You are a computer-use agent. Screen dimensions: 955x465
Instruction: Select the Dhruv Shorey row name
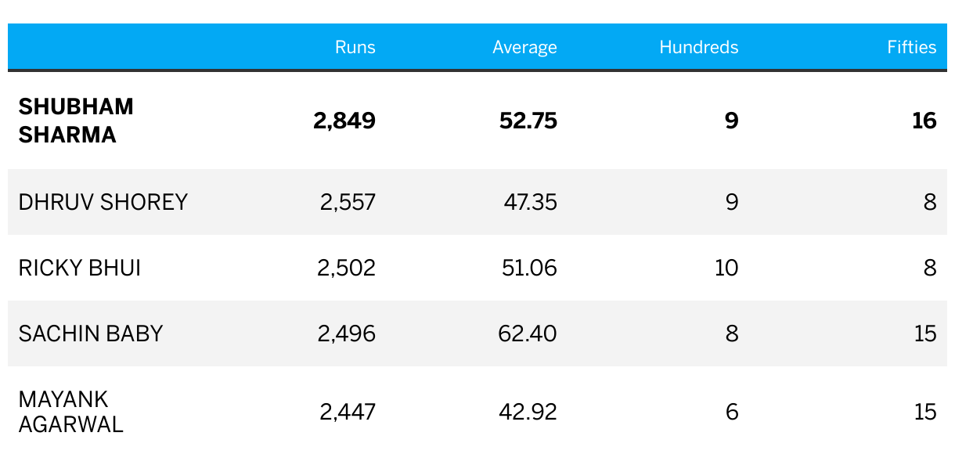click(x=103, y=202)
